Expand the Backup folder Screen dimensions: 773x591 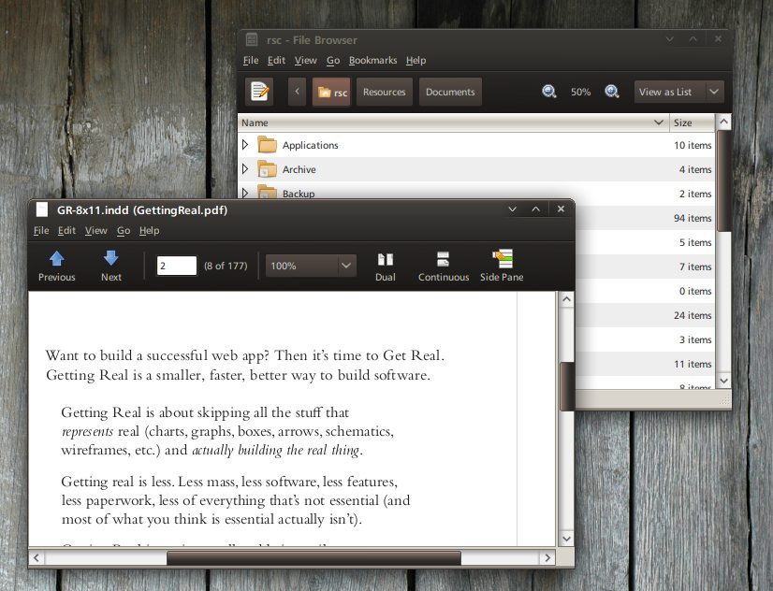point(245,193)
